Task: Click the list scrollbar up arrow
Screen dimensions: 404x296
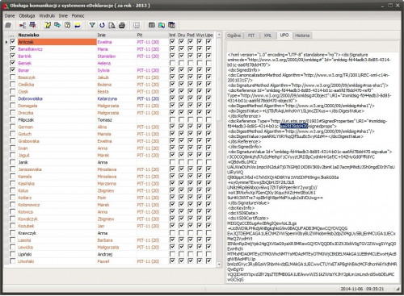Action: point(219,35)
